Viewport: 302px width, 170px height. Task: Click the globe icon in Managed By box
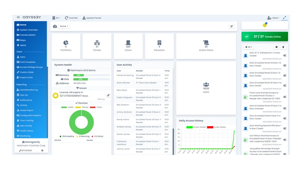coord(42,150)
